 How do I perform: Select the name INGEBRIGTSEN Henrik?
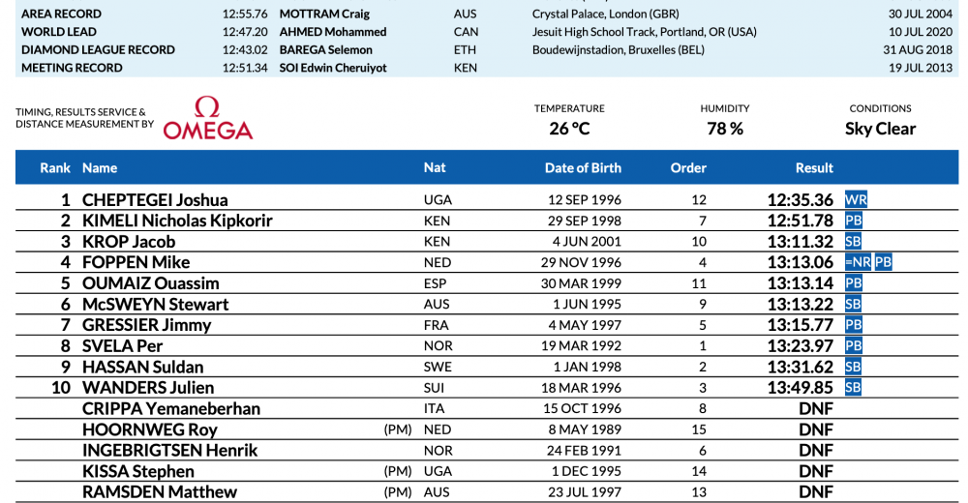[x=169, y=450]
